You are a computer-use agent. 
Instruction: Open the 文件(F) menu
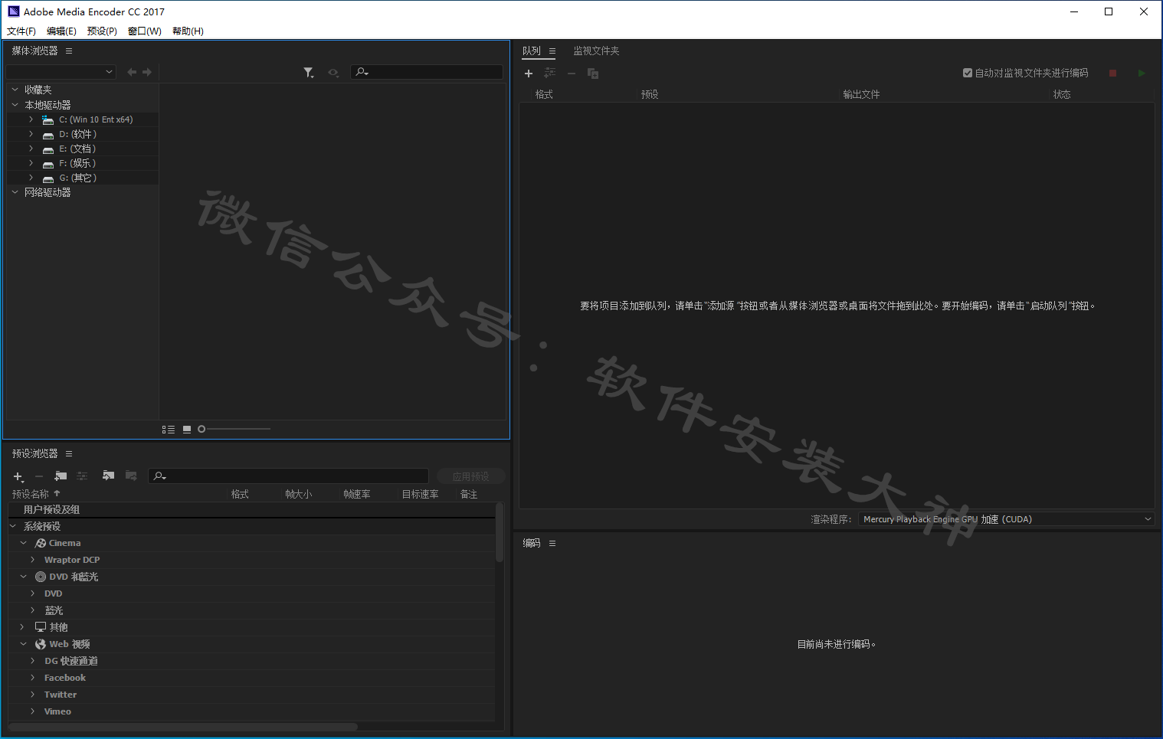click(x=21, y=31)
